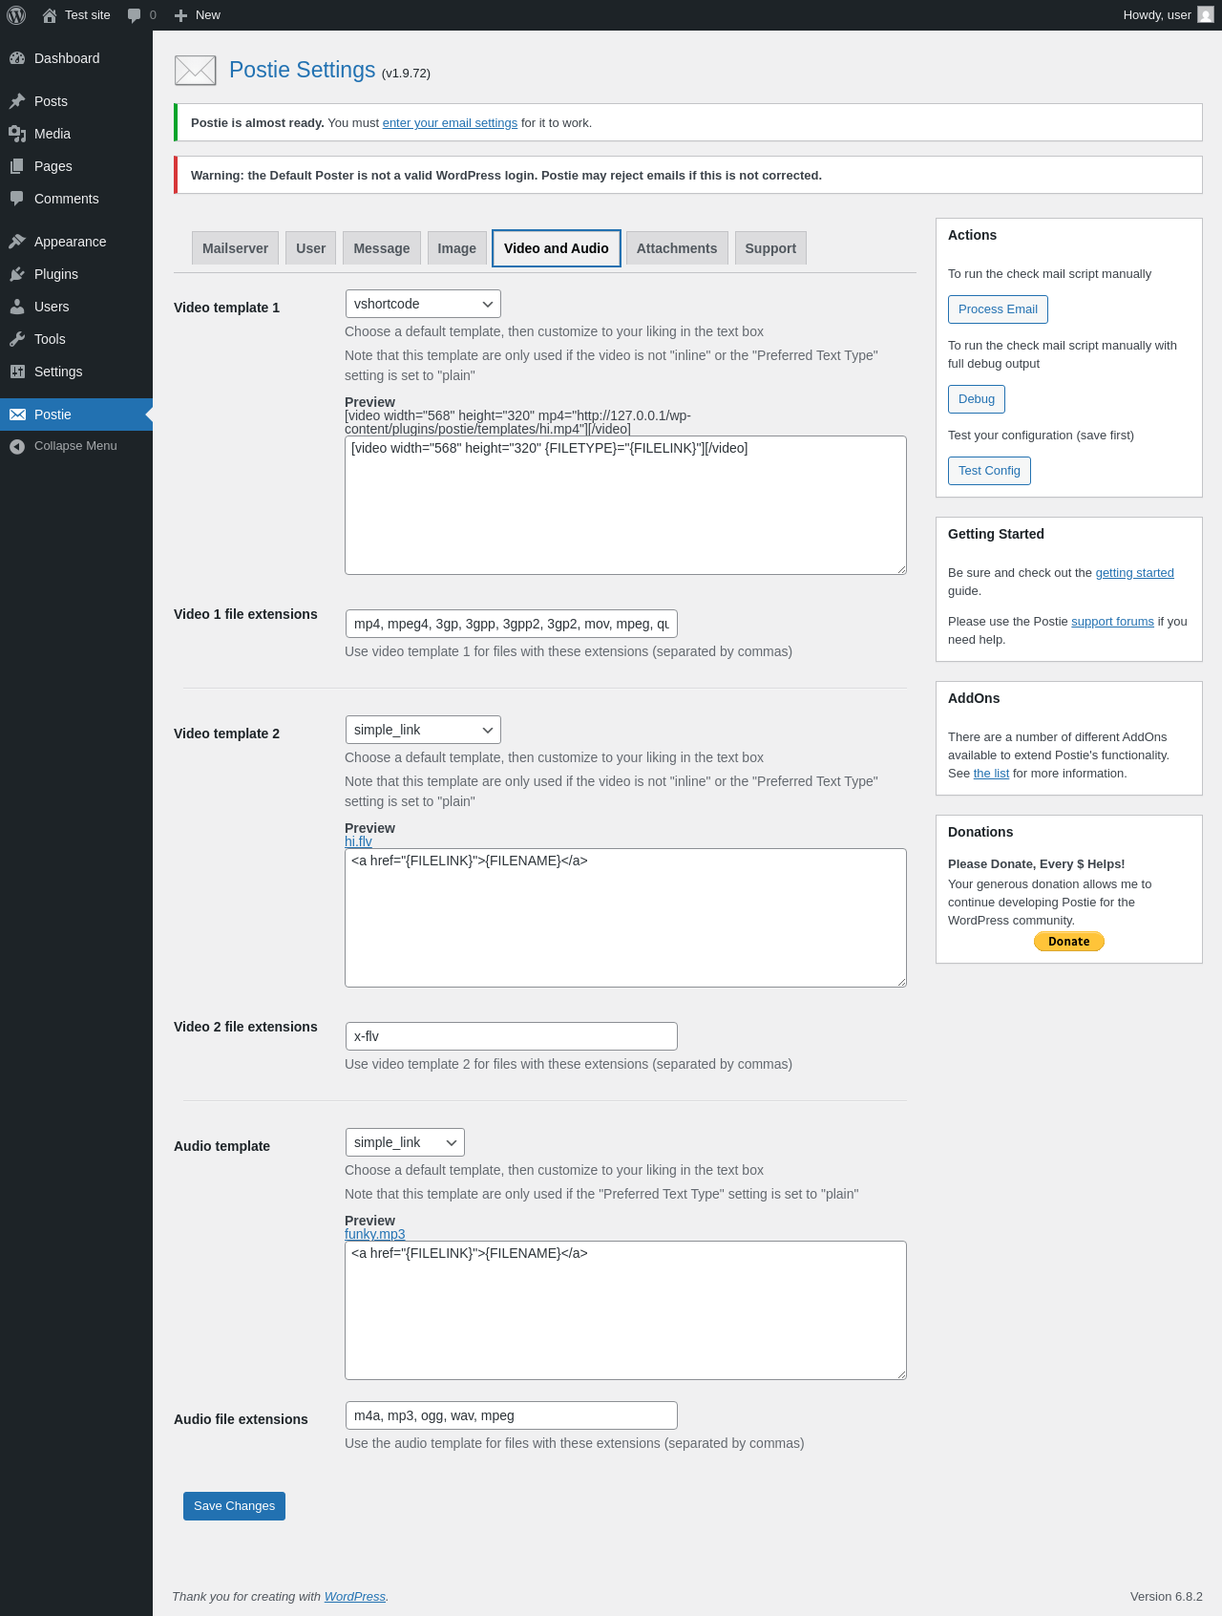The height and width of the screenshot is (1616, 1222).
Task: Click the Save Changes button
Action: 234,1506
